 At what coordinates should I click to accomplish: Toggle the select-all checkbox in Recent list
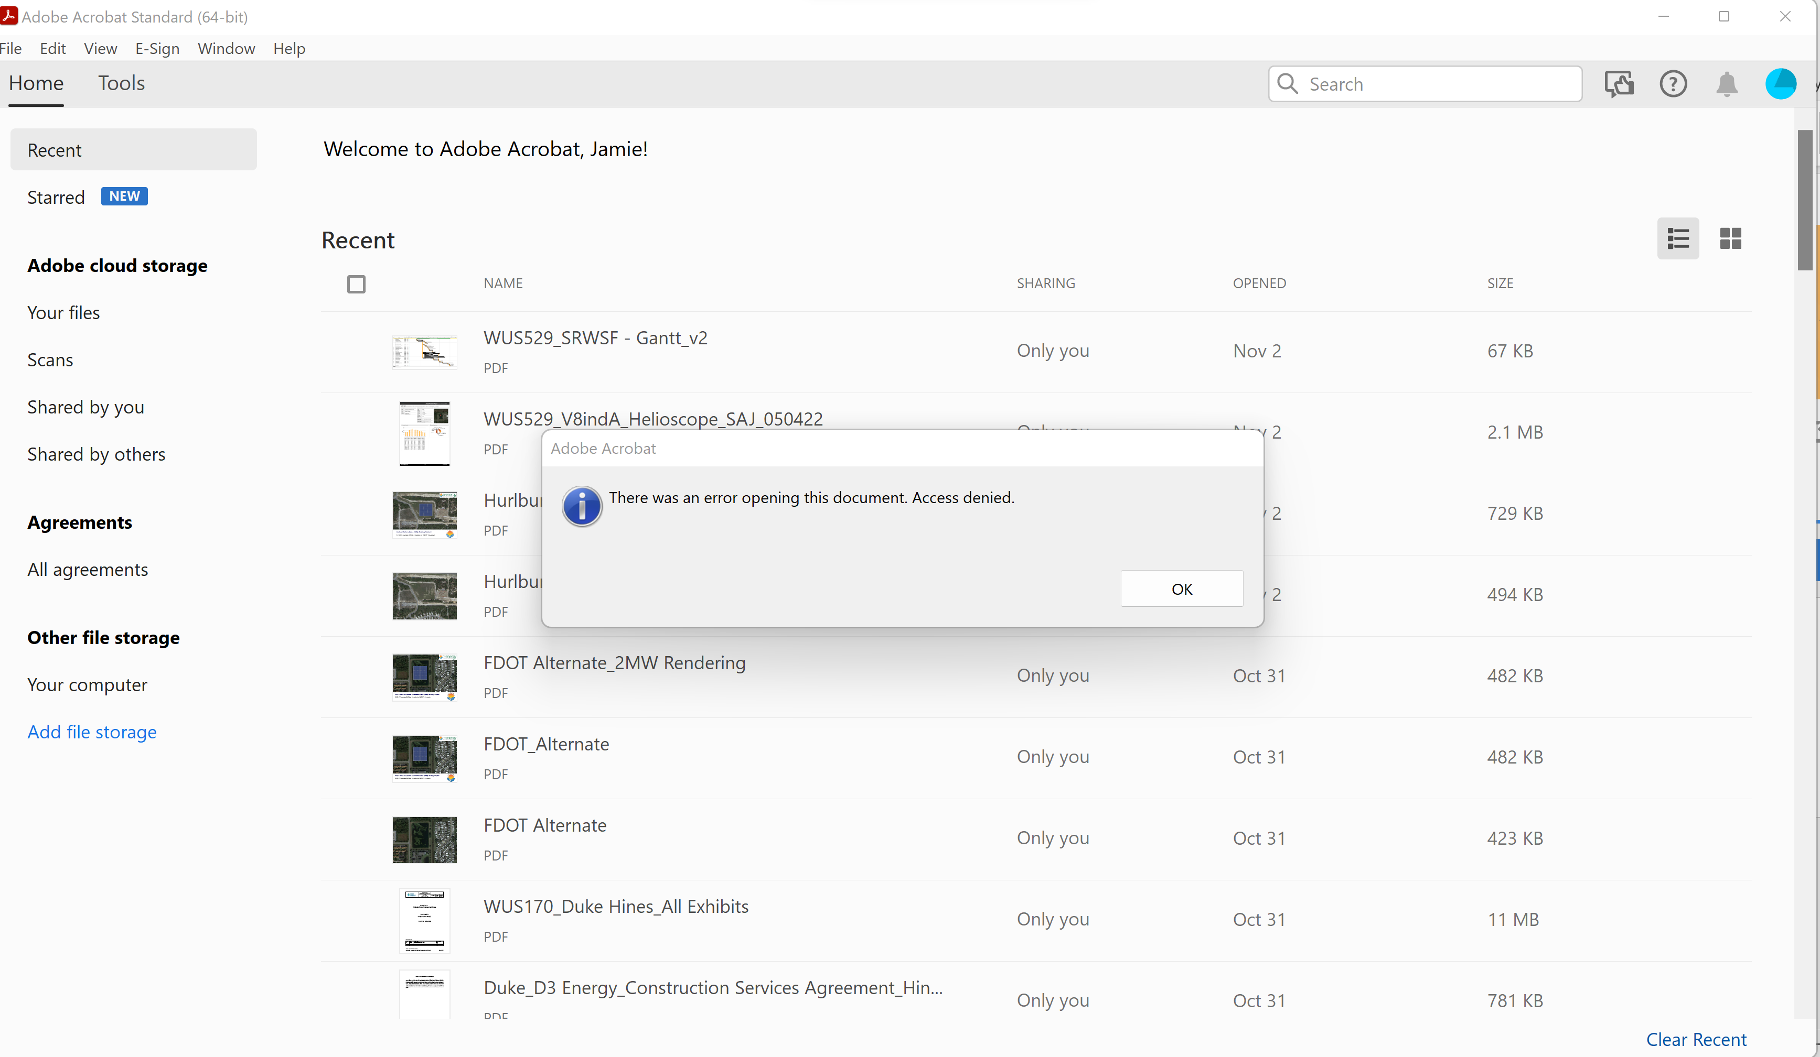[356, 284]
